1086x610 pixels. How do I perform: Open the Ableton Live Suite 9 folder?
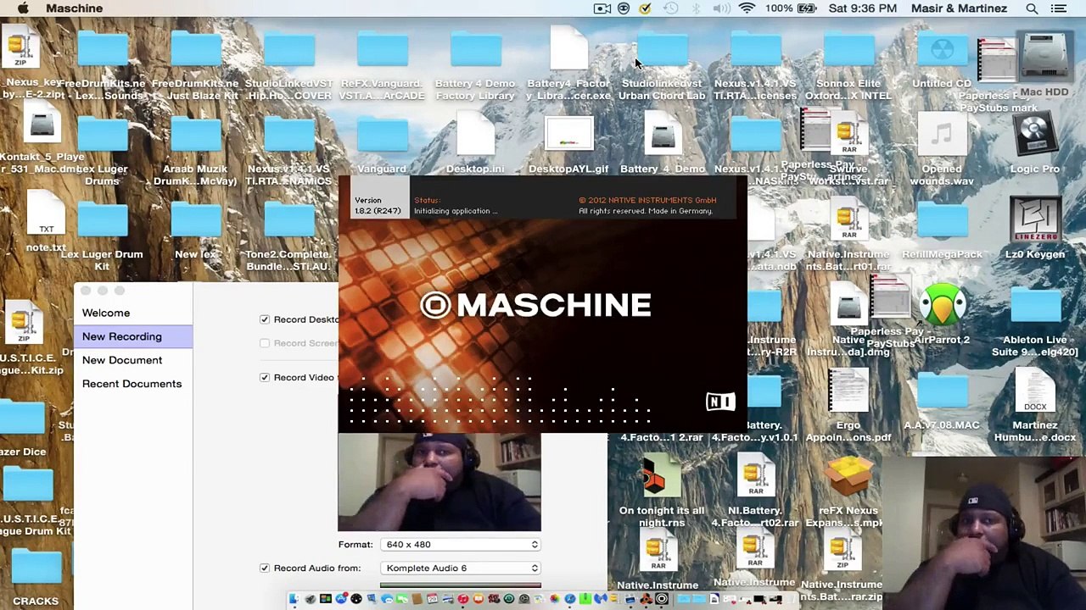[1034, 307]
